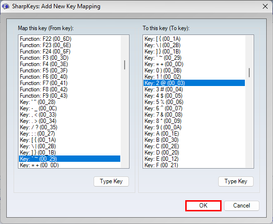Choose Key: E (00_12) in To list
The image size is (273, 224).
click(194, 159)
